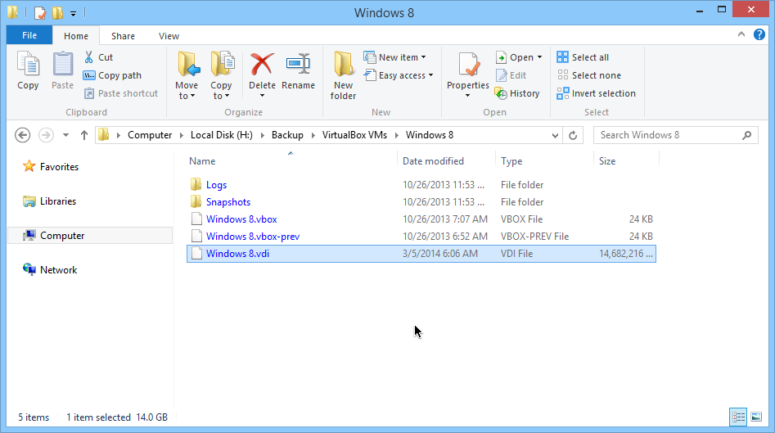Navigate to VirtualBox VMs in breadcrumb
The image size is (775, 433).
(354, 135)
